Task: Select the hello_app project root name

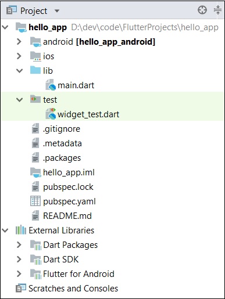Action: (x=48, y=27)
